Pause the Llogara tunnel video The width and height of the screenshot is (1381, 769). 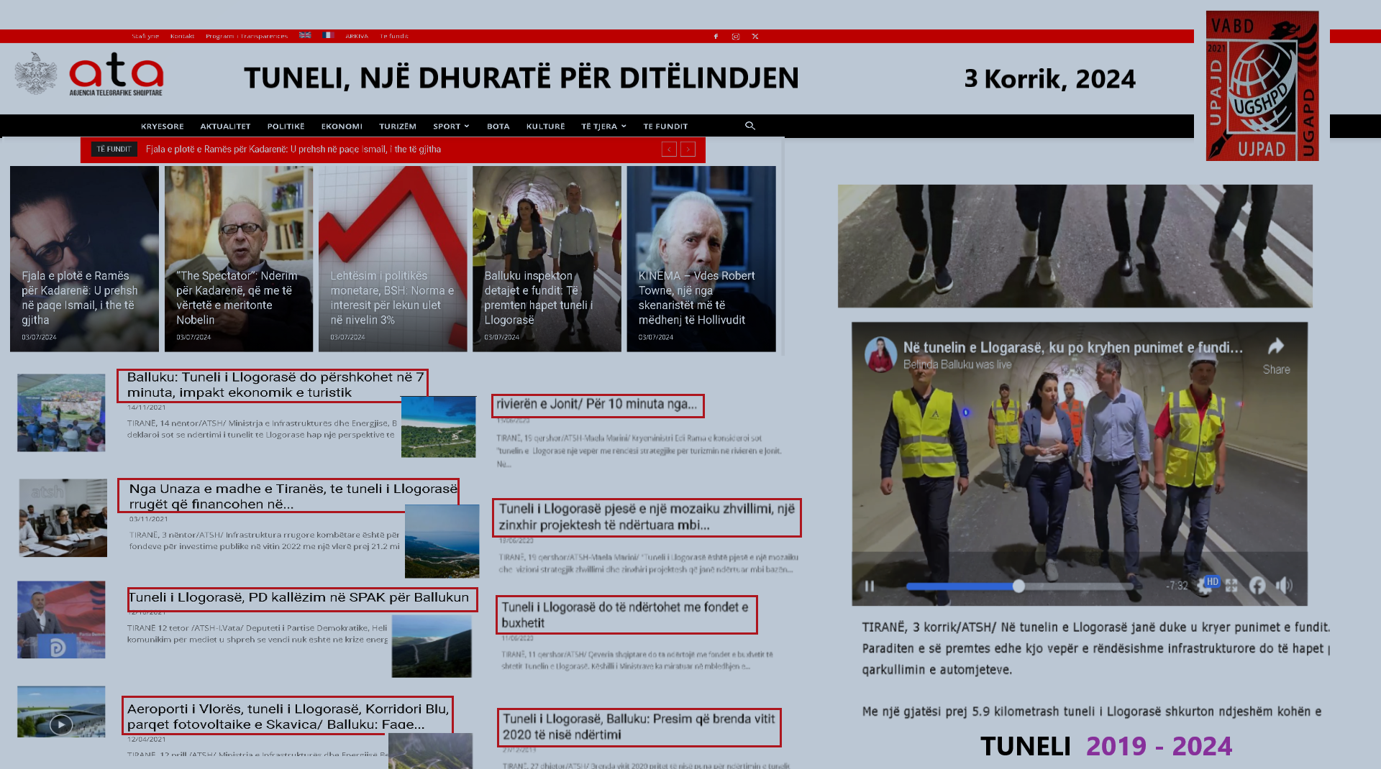(x=870, y=586)
